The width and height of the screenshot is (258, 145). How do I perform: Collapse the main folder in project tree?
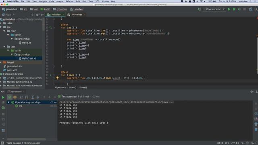click(4, 31)
